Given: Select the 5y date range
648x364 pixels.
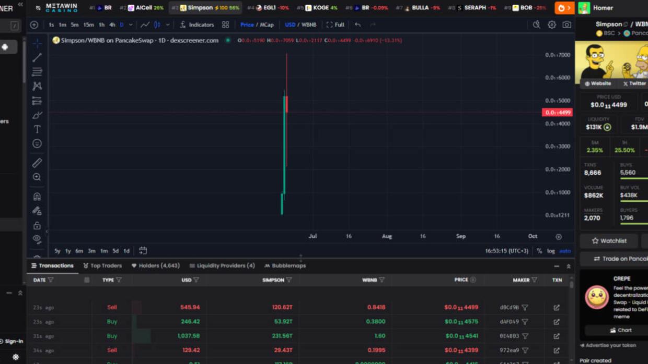Looking at the screenshot, I should click(x=57, y=251).
